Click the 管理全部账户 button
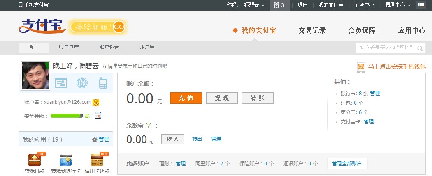 [347, 164]
